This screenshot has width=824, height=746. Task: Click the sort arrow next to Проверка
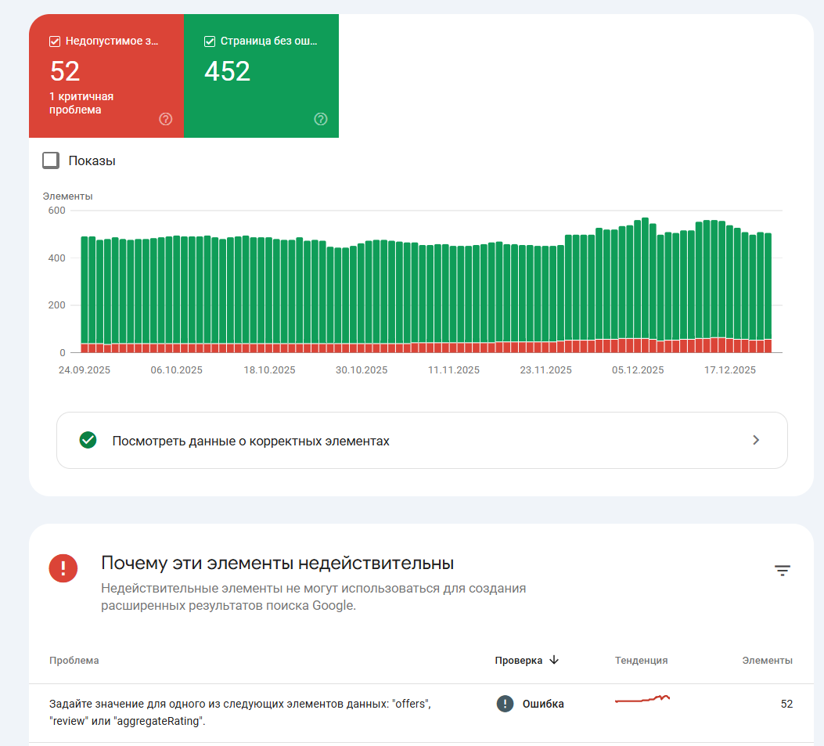554,660
